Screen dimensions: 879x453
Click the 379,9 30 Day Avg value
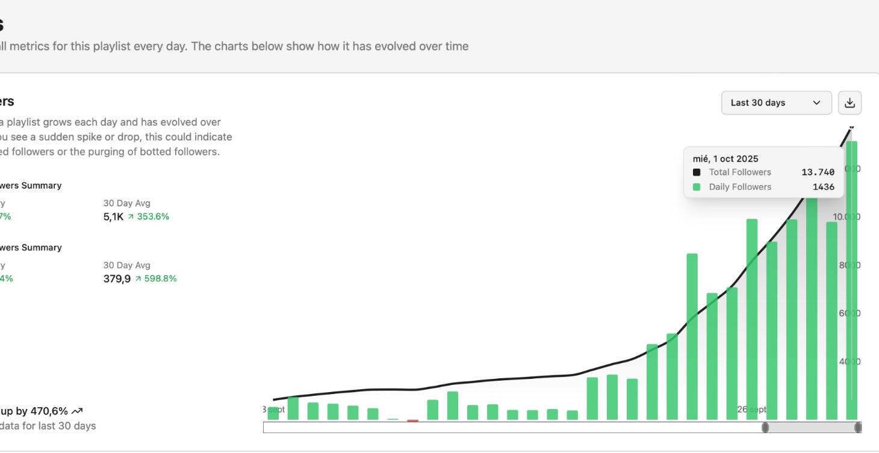click(117, 279)
